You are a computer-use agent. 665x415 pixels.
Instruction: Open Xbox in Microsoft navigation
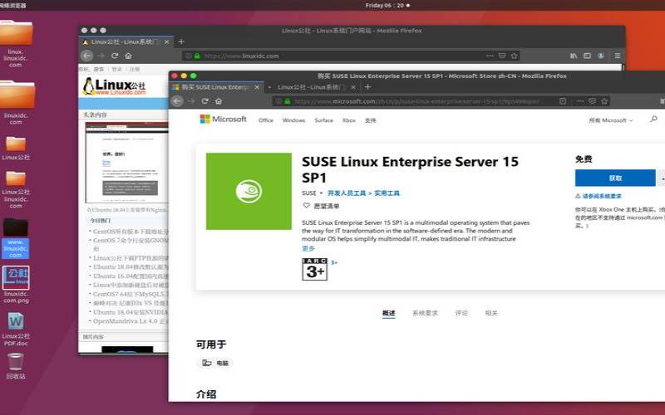pos(348,120)
